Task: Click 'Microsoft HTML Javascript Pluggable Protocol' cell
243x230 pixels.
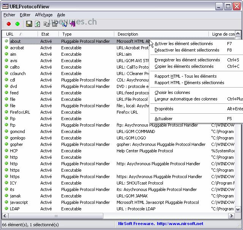Action: pyautogui.click(x=158, y=202)
